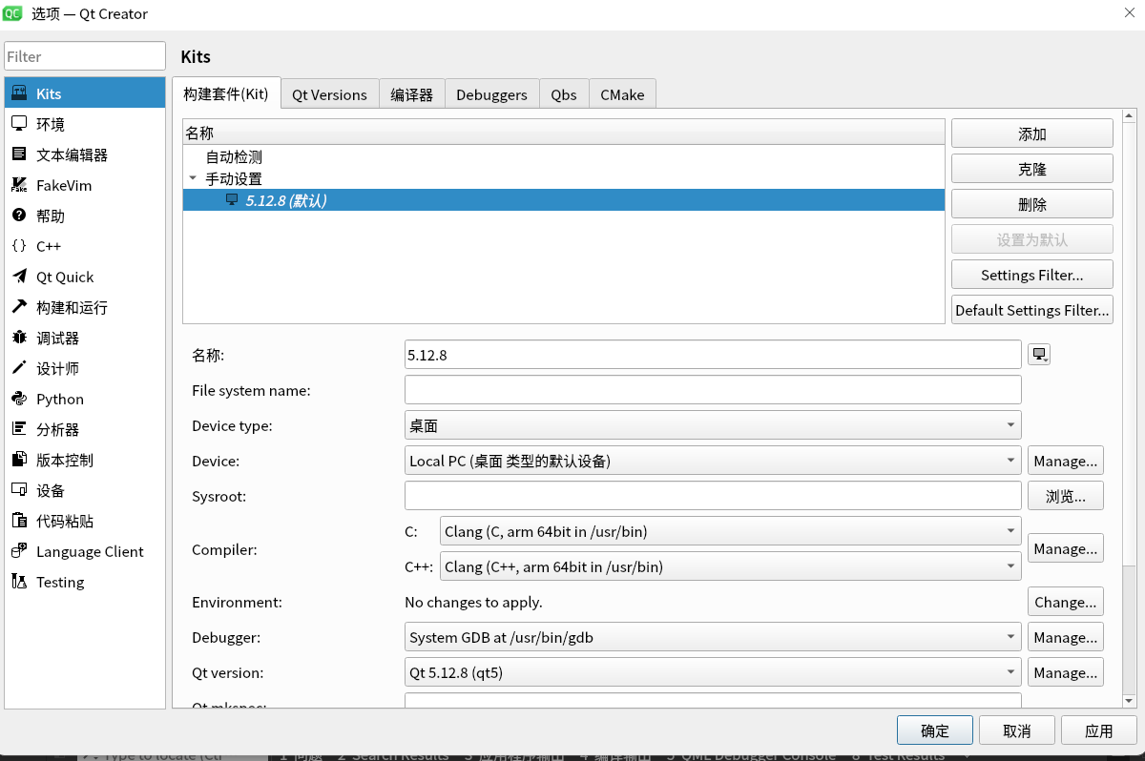The height and width of the screenshot is (761, 1145).
Task: Open the C++ settings category
Action: tap(85, 246)
